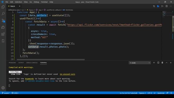Click the Ln 16, Col 16 status entry

pyautogui.click(x=128, y=93)
